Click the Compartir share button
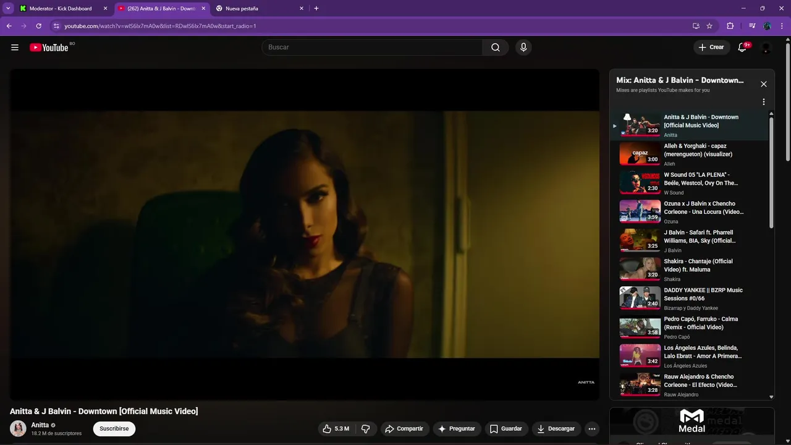The image size is (791, 445). tap(404, 429)
